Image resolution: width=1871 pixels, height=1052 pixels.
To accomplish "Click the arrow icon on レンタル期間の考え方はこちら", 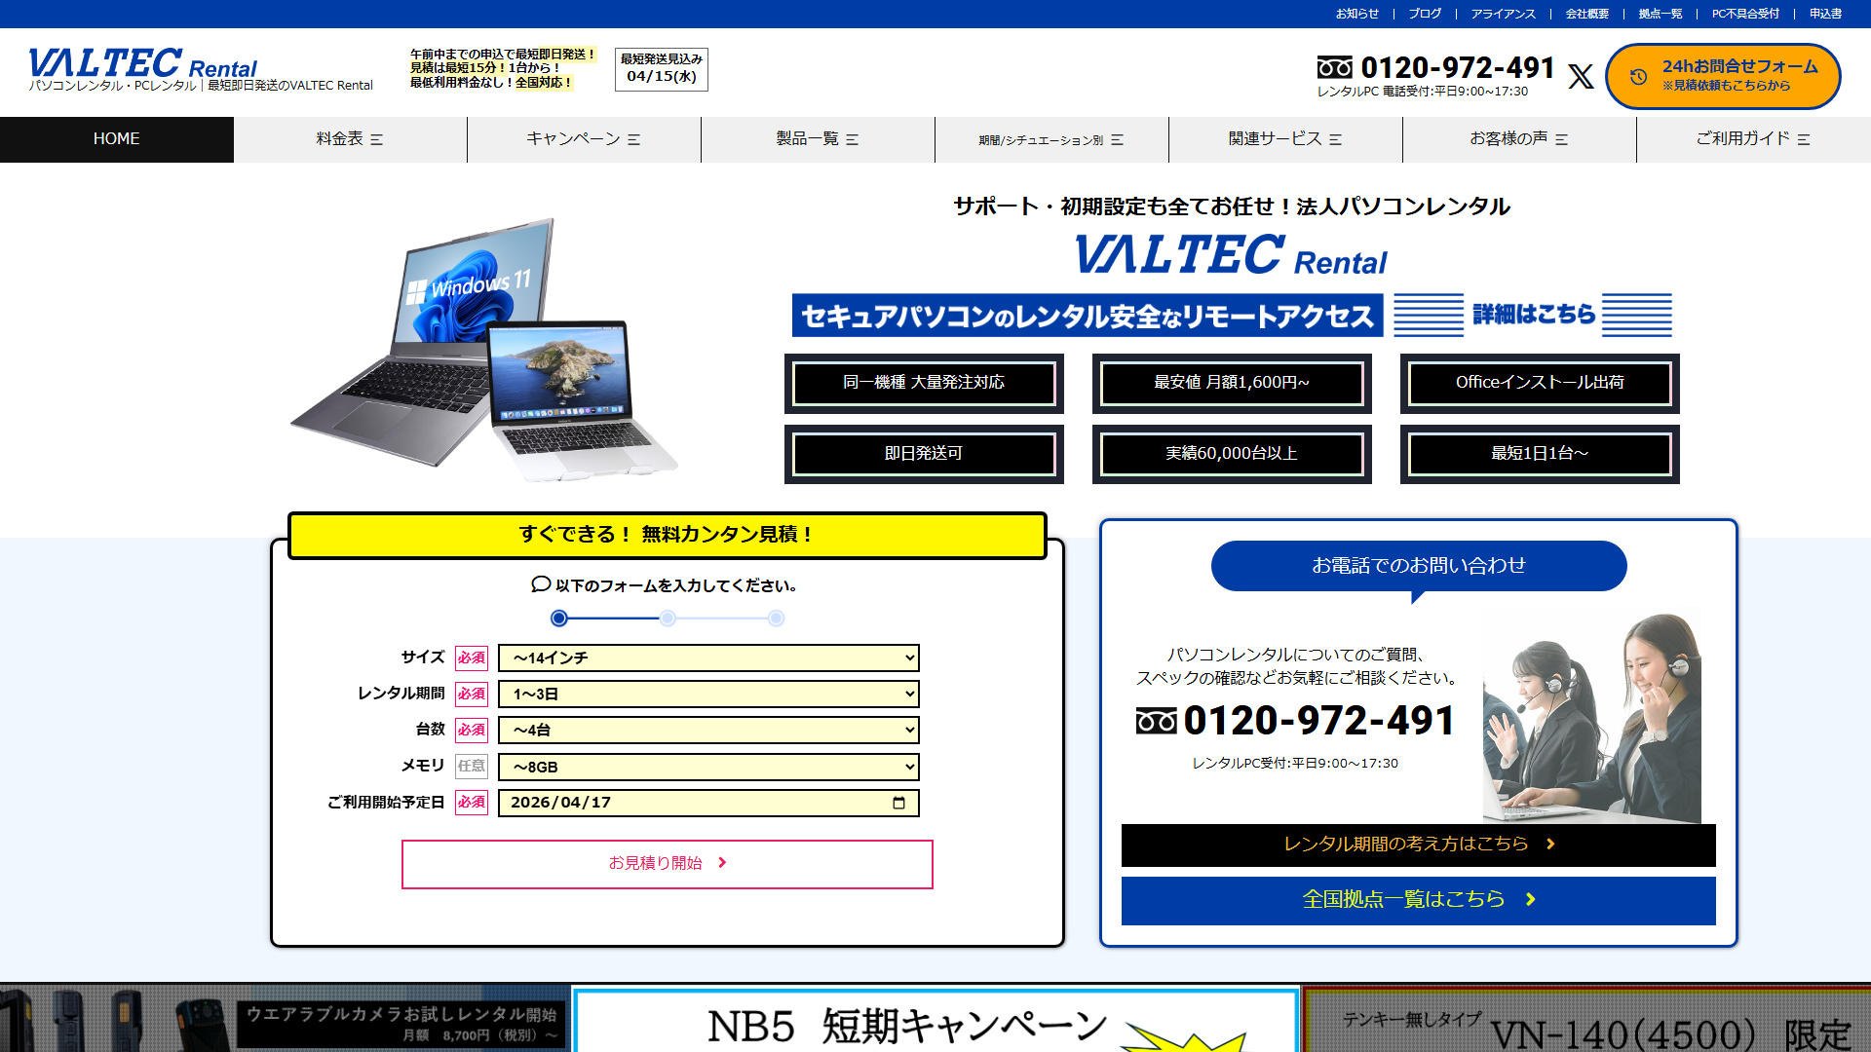I will click(1551, 845).
